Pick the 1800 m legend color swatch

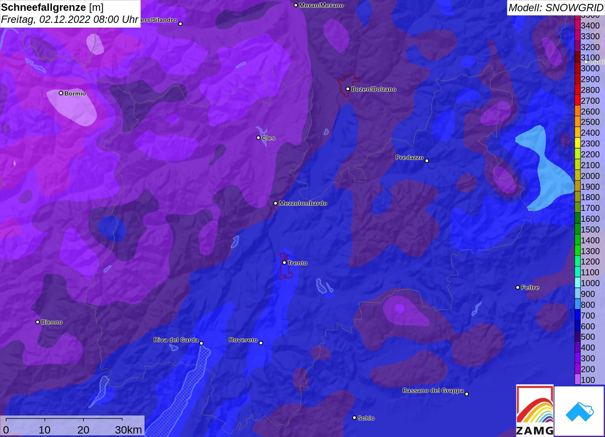[577, 197]
